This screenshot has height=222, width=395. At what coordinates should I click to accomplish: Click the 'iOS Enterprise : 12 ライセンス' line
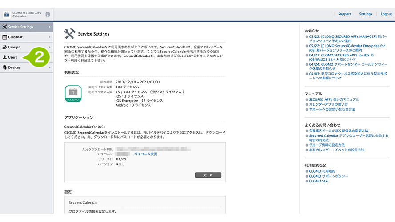(139, 101)
